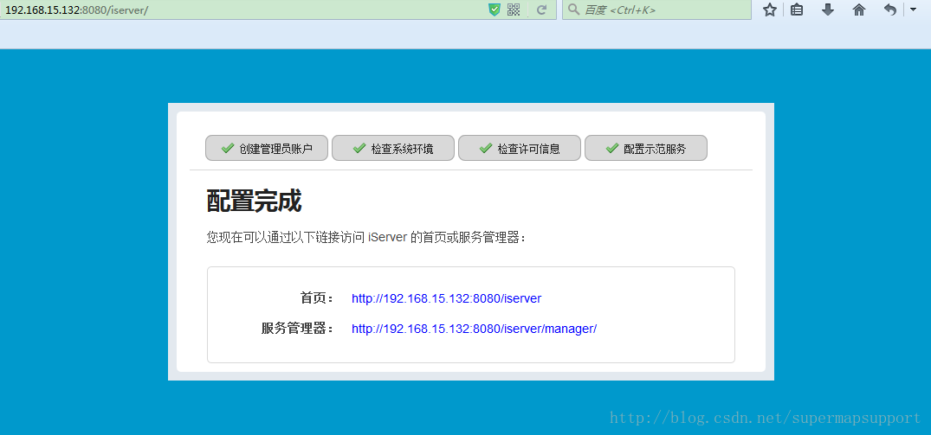Select the 创建管理员账户 step tab
The image size is (931, 435).
click(267, 148)
